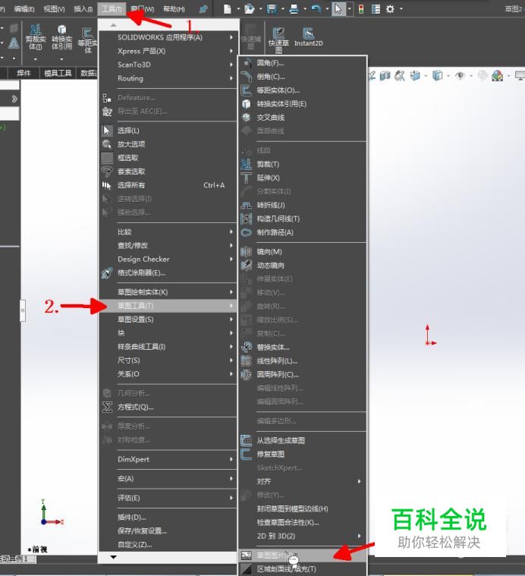The width and height of the screenshot is (525, 576).
Task: Click the 构造几何线(T) entry
Action: point(303,219)
